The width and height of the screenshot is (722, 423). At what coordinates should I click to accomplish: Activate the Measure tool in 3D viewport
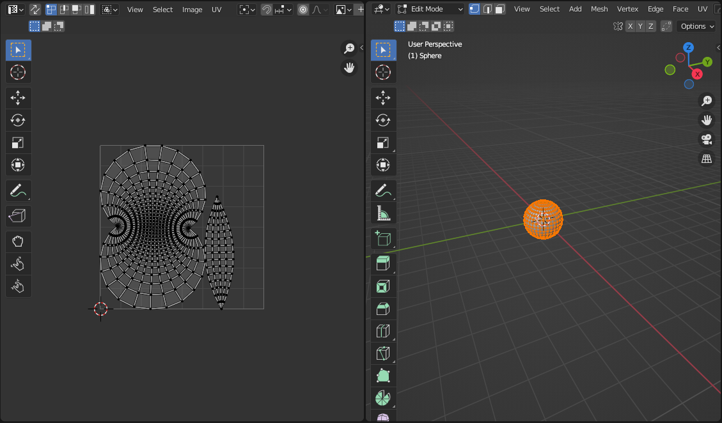pos(383,213)
